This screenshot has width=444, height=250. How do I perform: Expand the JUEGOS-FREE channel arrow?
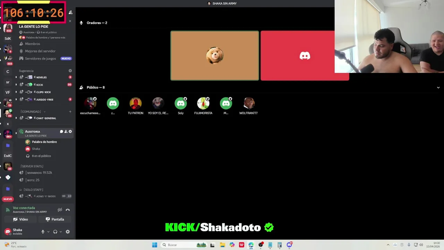[x=16, y=99]
